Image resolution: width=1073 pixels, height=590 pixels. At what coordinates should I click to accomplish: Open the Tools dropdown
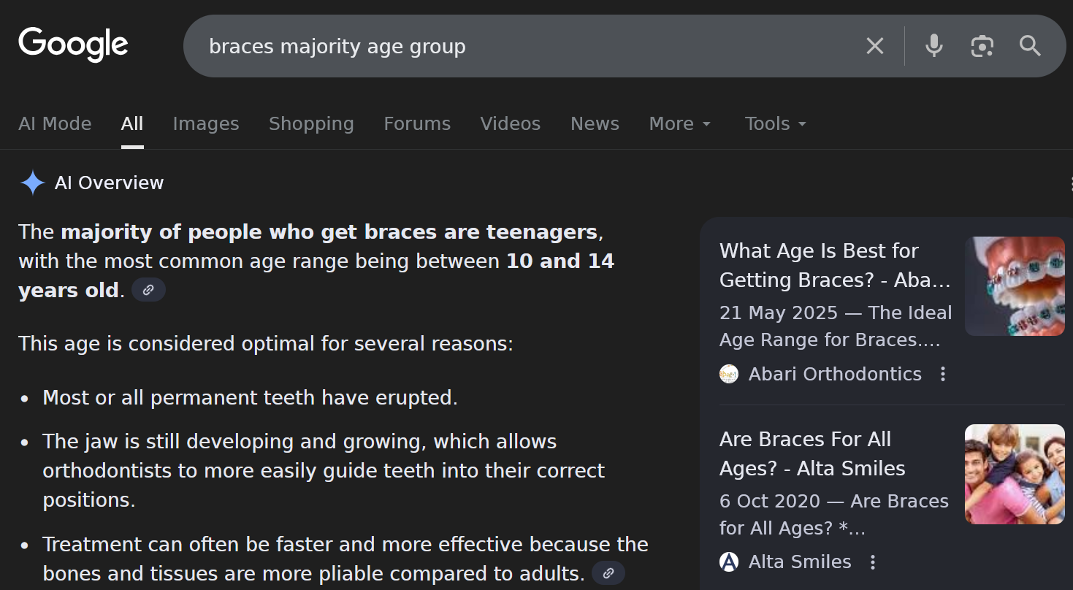point(776,123)
